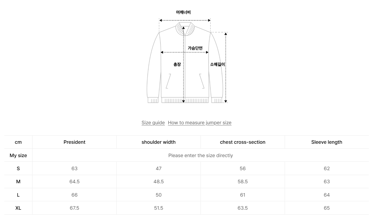Click the cm unit header cell
The width and height of the screenshot is (374, 221).
(18, 142)
